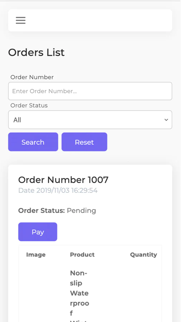Viewport: 181px width, 322px height.
Task: Open the hamburger menu icon
Action: (21, 20)
